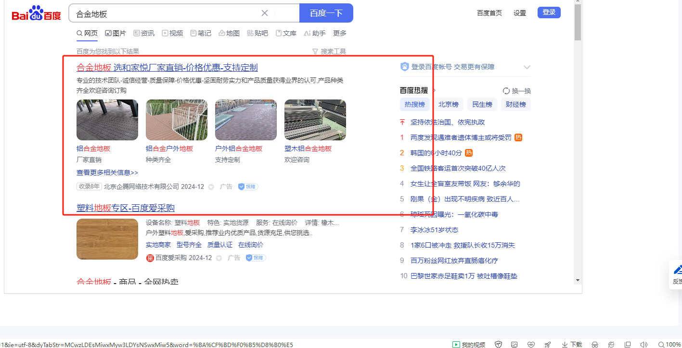Open the 设置 settings link
The image size is (682, 348).
point(520,13)
